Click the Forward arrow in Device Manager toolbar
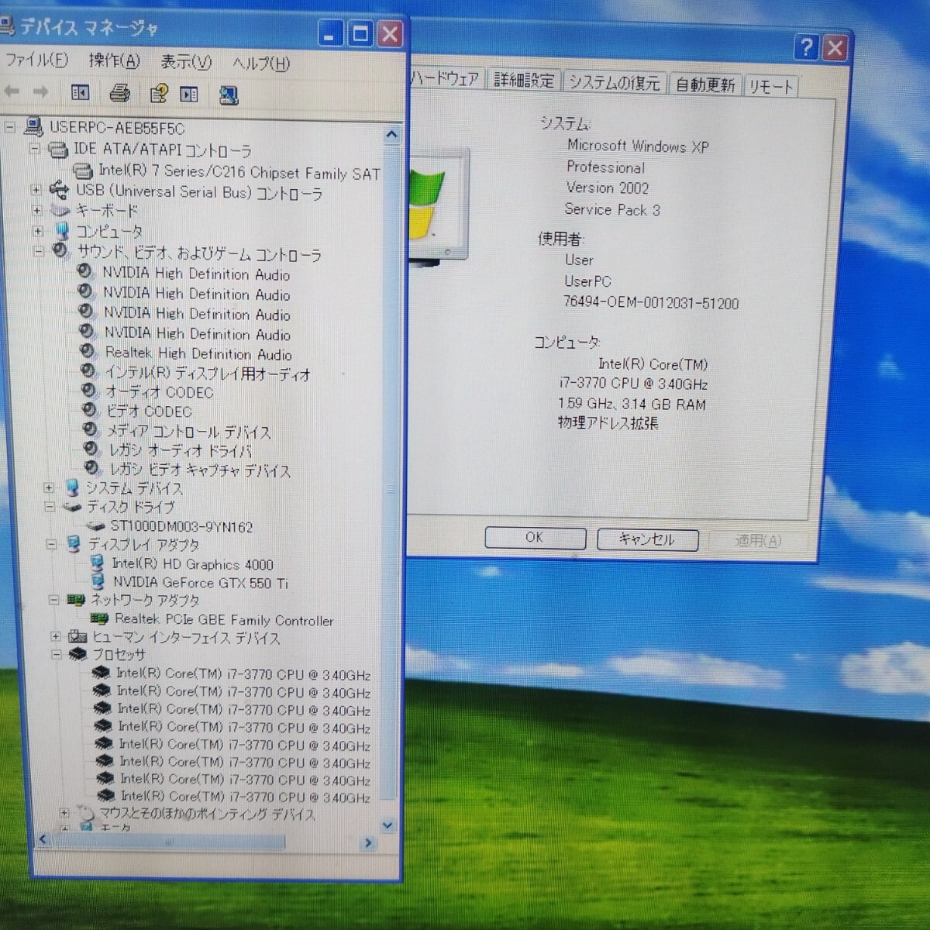This screenshot has height=930, width=930. 40,92
